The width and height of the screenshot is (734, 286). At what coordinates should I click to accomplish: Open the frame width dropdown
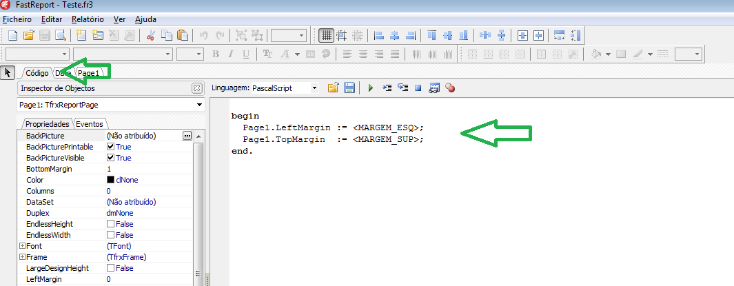click(697, 54)
